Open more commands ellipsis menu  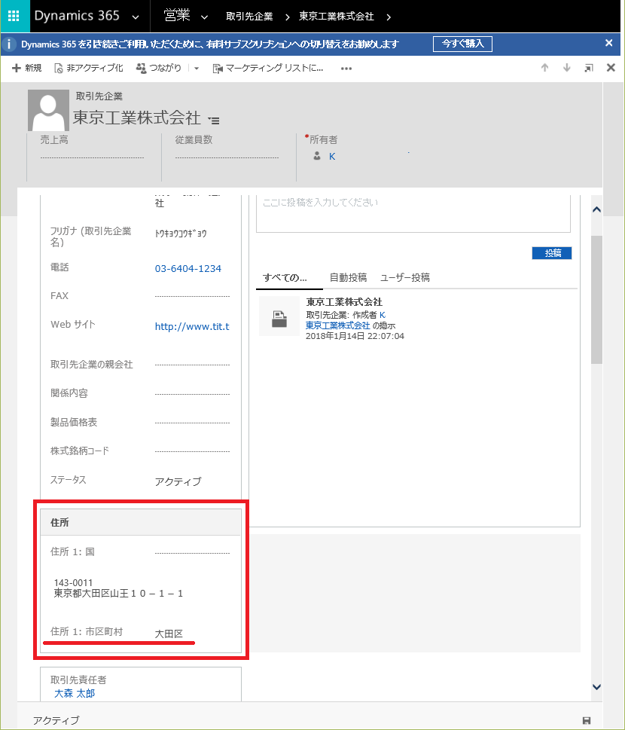346,69
